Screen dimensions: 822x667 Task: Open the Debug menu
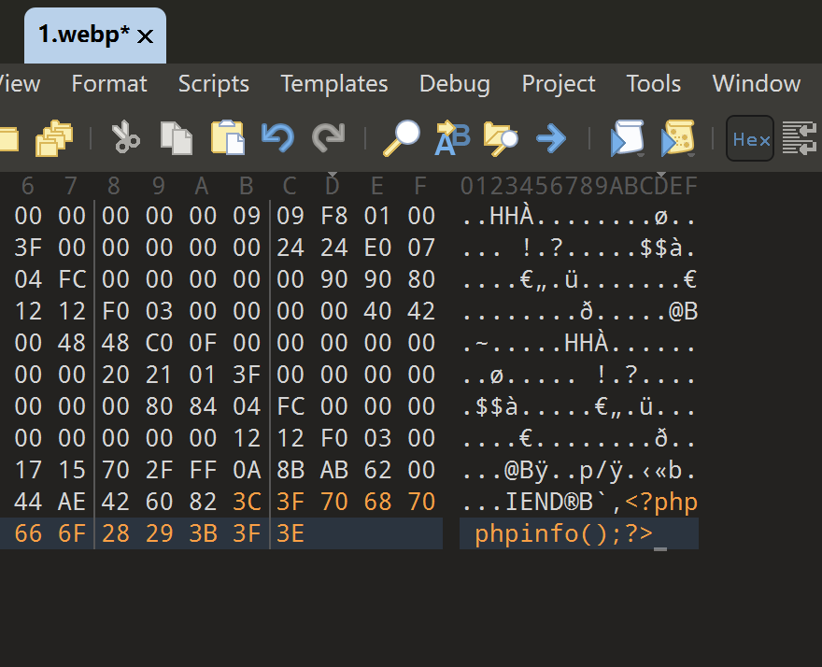454,83
